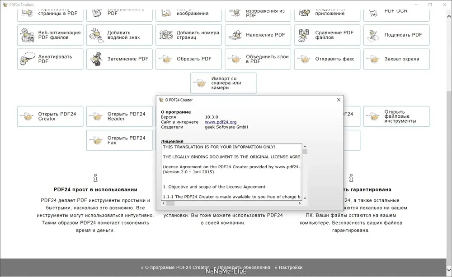Open the PDF OCR tile
The height and width of the screenshot is (277, 452).
pos(396,15)
